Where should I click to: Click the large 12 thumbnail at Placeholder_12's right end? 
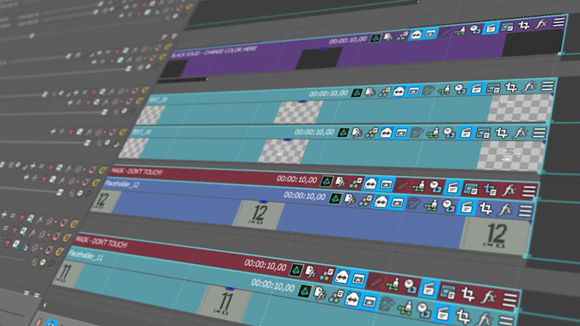click(x=496, y=235)
